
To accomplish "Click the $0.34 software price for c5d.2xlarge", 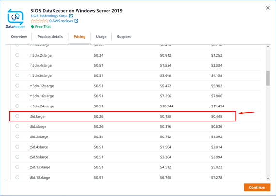I will [99, 137].
